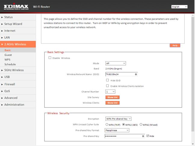Open the Guest wireless submenu item
Viewport: 195px width, 146px height.
pyautogui.click(x=8, y=55)
